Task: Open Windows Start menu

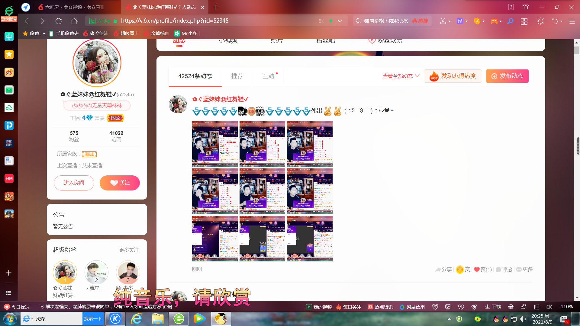Action: (x=10, y=319)
